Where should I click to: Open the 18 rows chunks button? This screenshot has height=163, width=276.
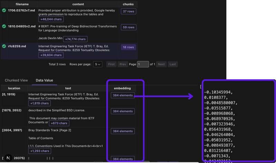coord(128,47)
